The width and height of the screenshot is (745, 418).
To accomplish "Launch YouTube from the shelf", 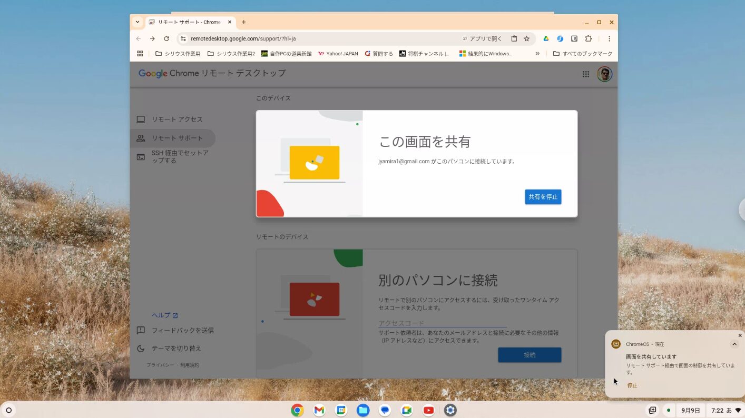I will [x=429, y=410].
